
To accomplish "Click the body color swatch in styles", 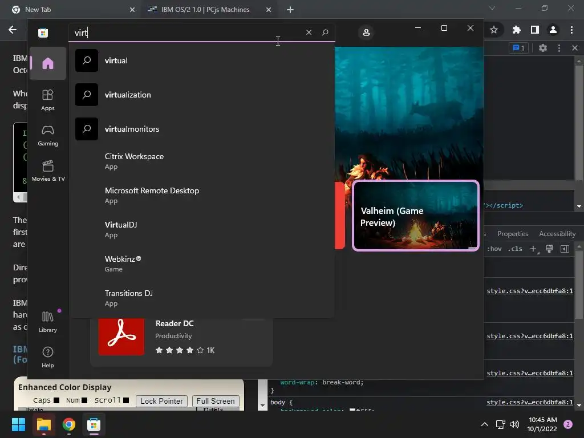I will (x=352, y=409).
